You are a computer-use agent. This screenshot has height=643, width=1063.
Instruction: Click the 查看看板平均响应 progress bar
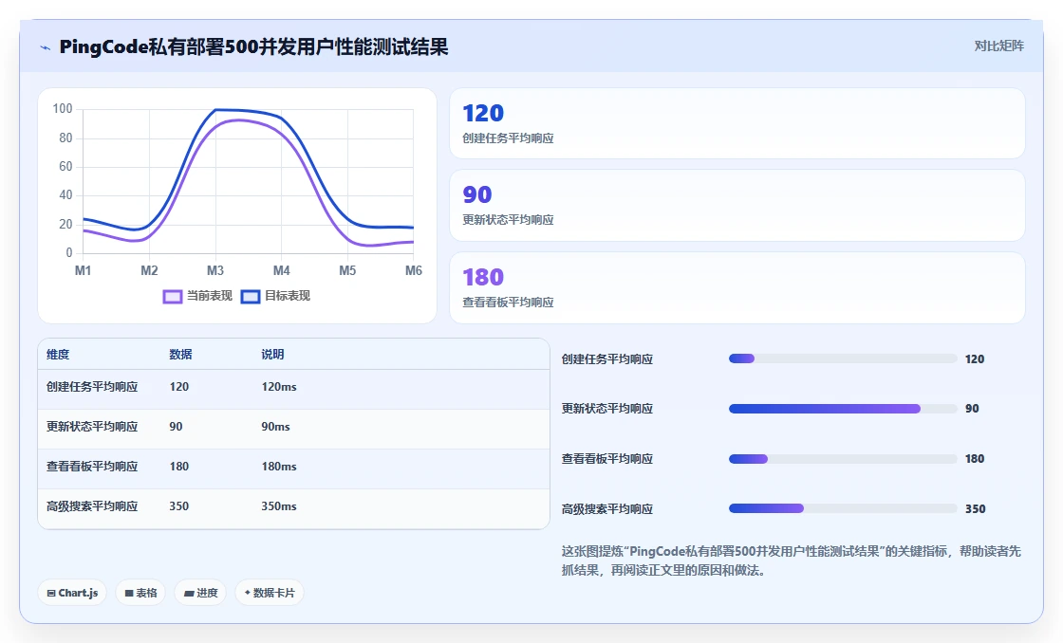(x=843, y=459)
